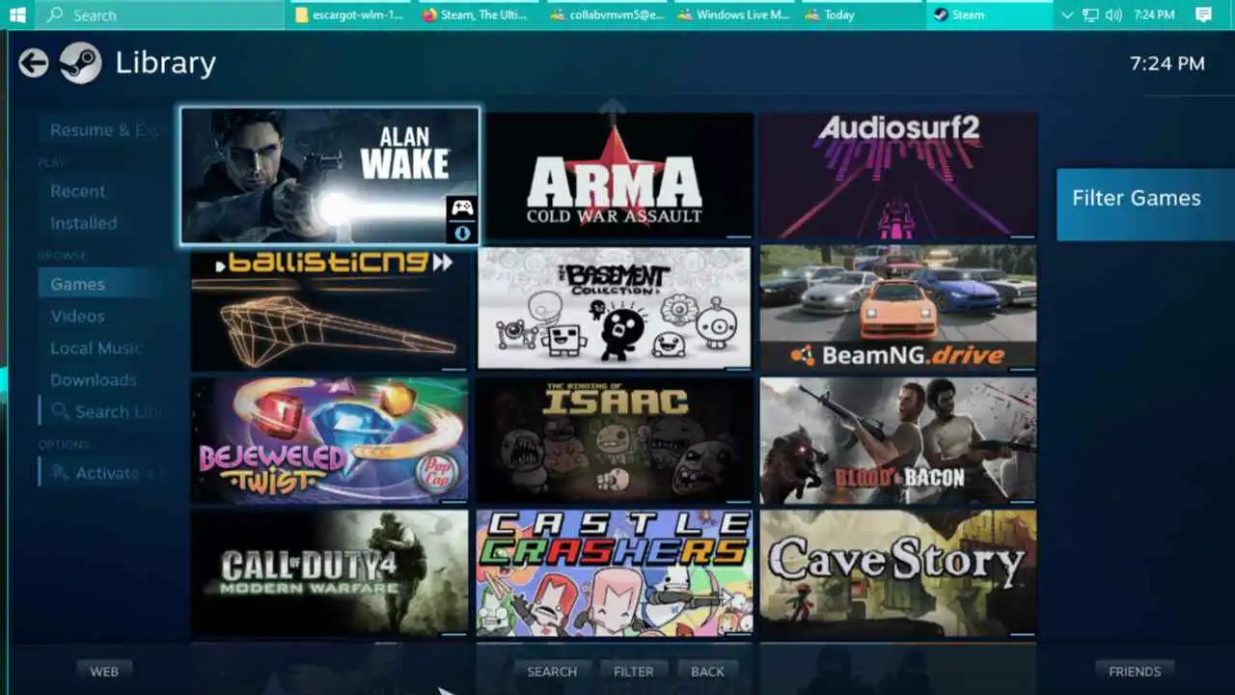Image resolution: width=1235 pixels, height=695 pixels.
Task: Open Downloads in sidebar
Action: pos(93,379)
